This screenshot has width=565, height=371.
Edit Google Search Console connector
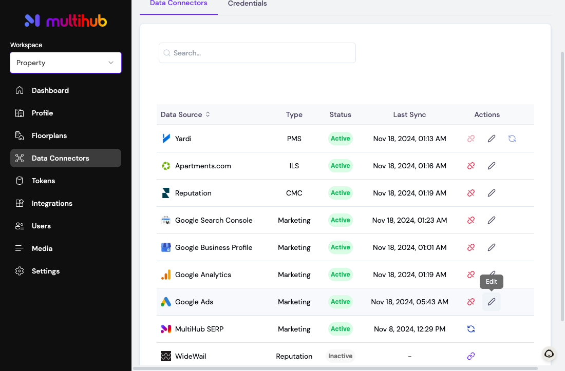[492, 220]
